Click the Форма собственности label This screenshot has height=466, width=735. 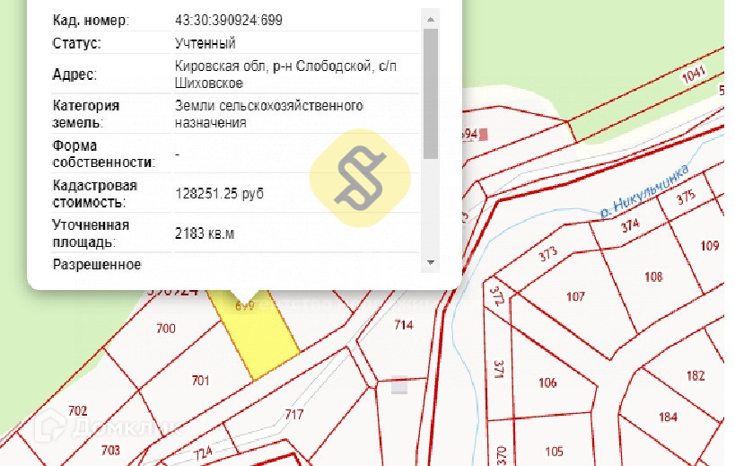pos(103,154)
